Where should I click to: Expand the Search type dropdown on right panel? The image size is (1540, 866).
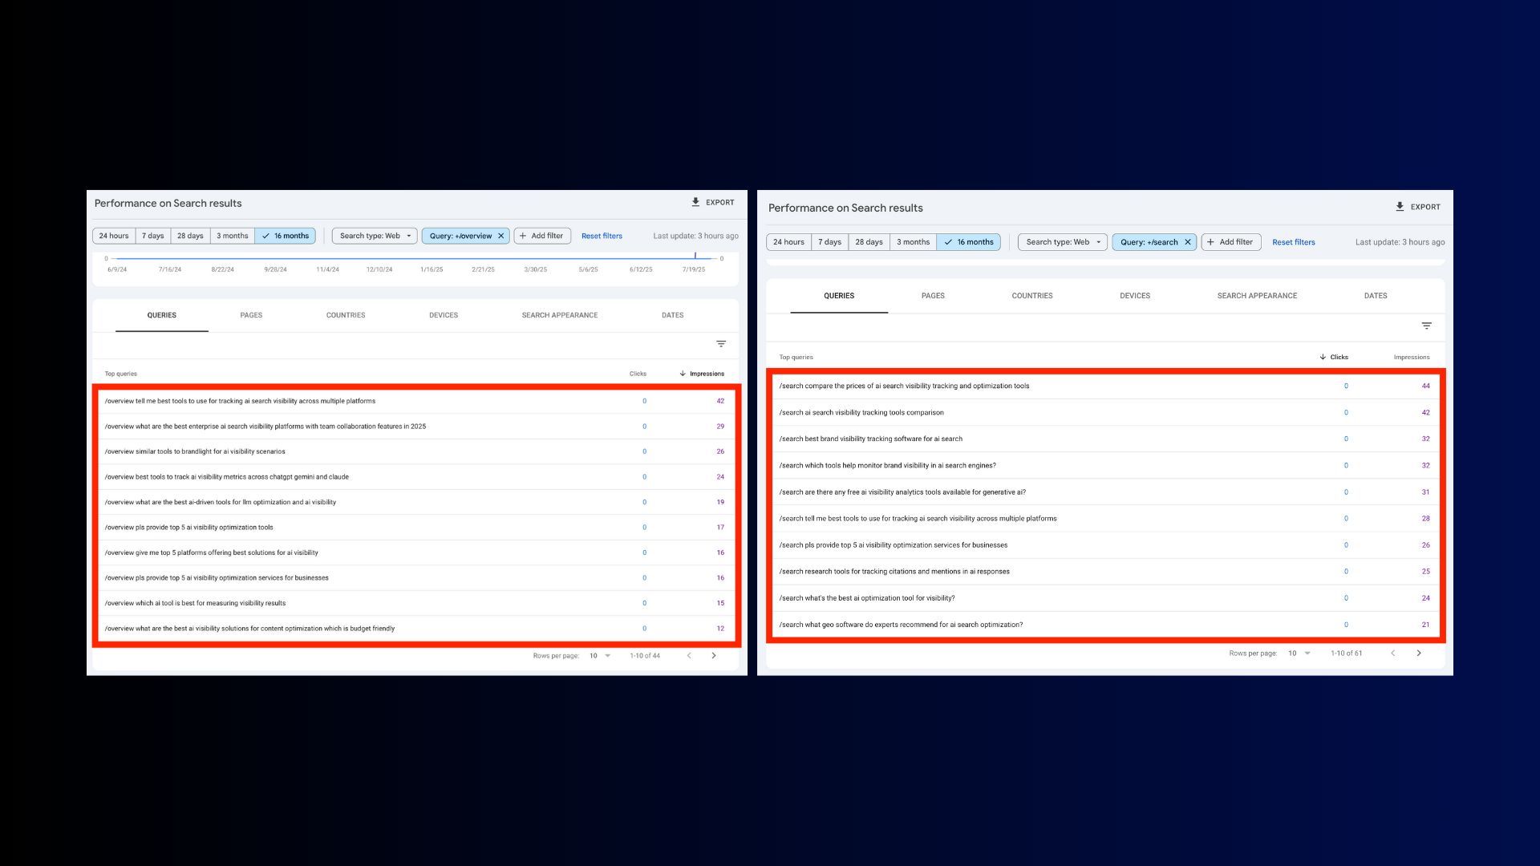pyautogui.click(x=1062, y=241)
